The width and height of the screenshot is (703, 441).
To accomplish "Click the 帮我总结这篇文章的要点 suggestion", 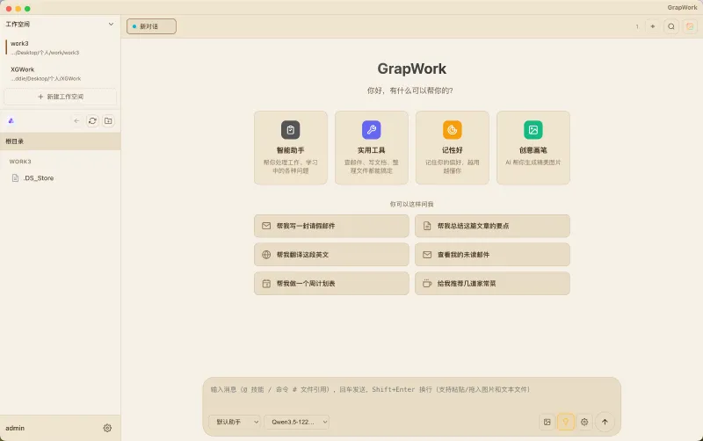I will (x=492, y=226).
